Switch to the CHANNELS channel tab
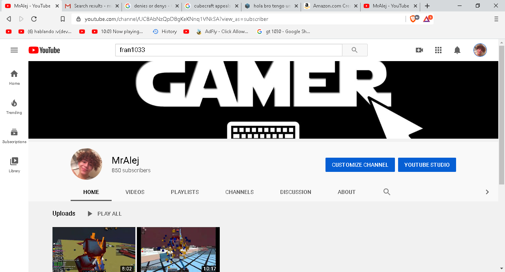The image size is (505, 272). point(239,192)
